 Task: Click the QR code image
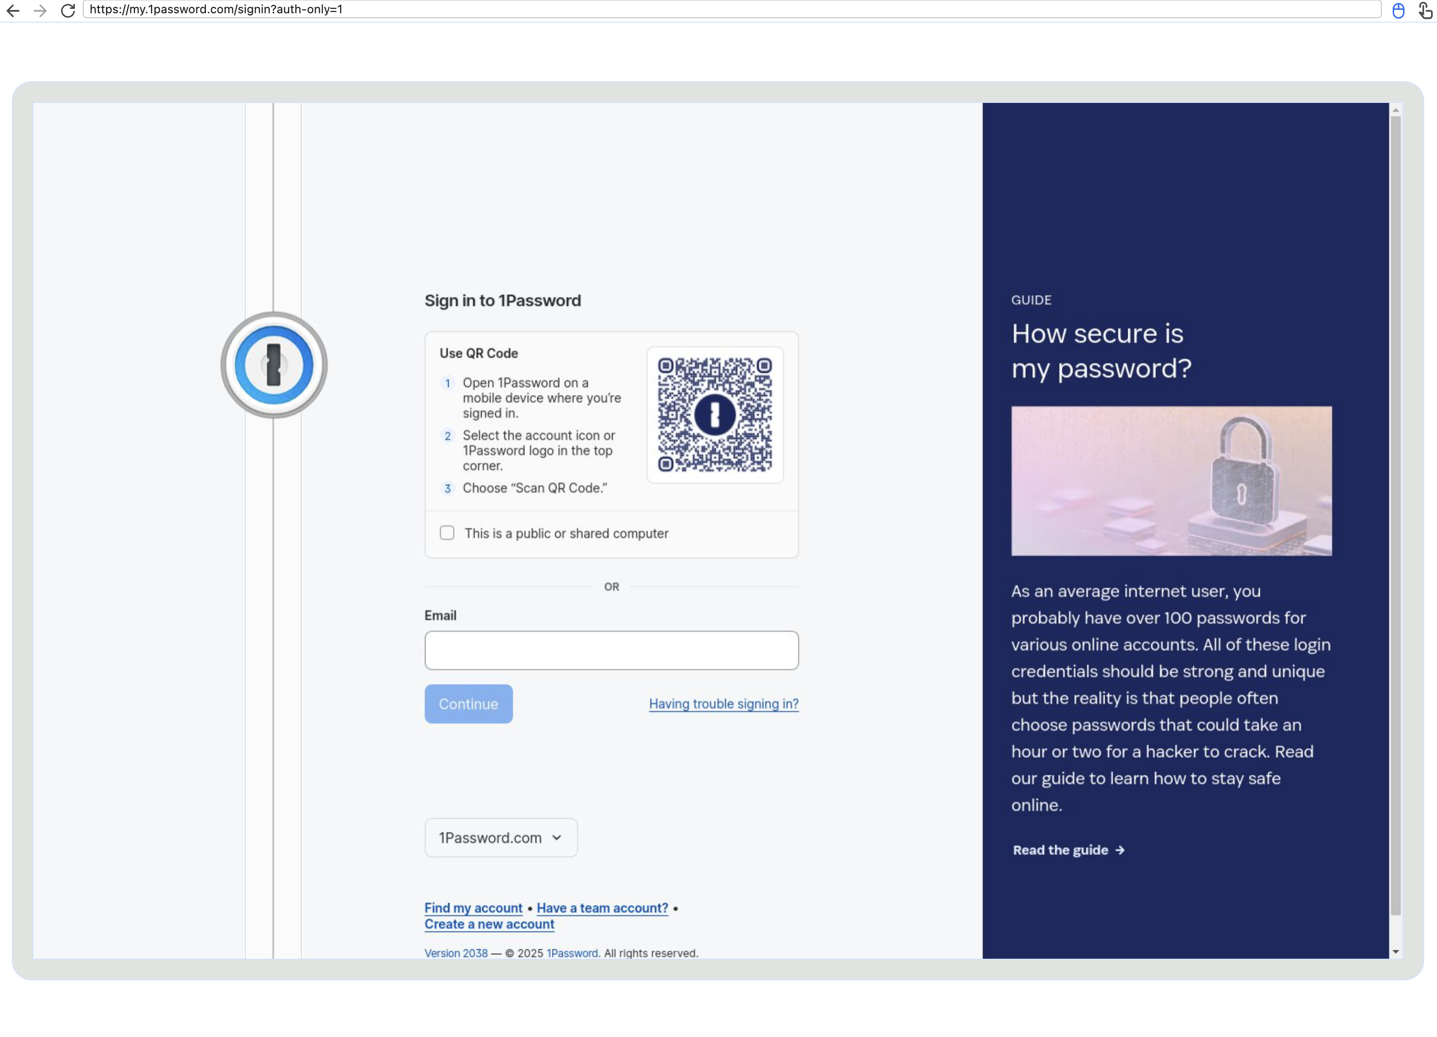tap(715, 414)
